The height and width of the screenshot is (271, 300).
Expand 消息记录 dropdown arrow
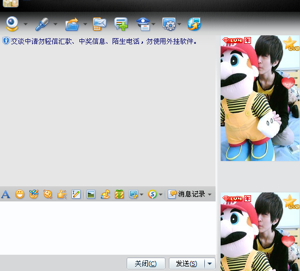210,194
